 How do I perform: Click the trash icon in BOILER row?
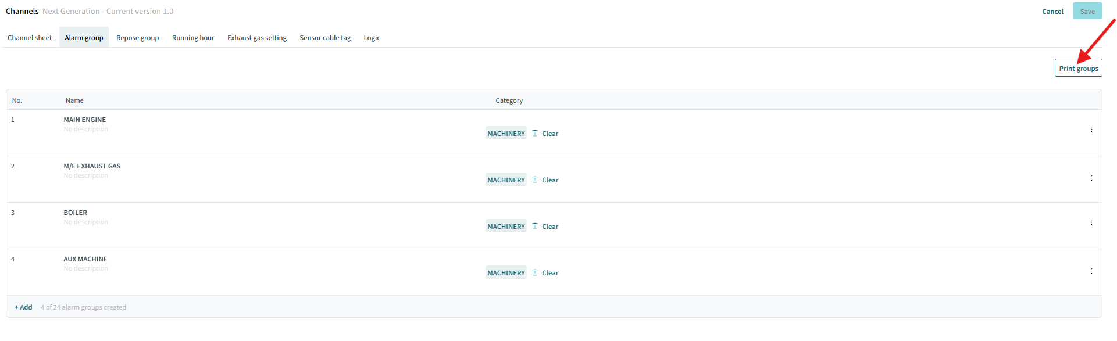point(535,226)
